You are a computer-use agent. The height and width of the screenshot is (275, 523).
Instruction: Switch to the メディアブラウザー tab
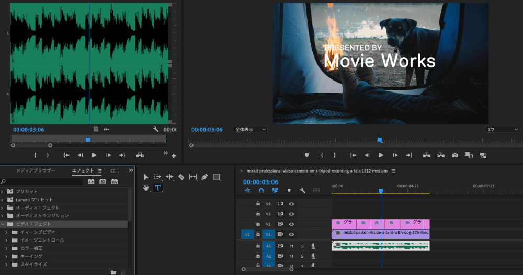click(x=36, y=170)
